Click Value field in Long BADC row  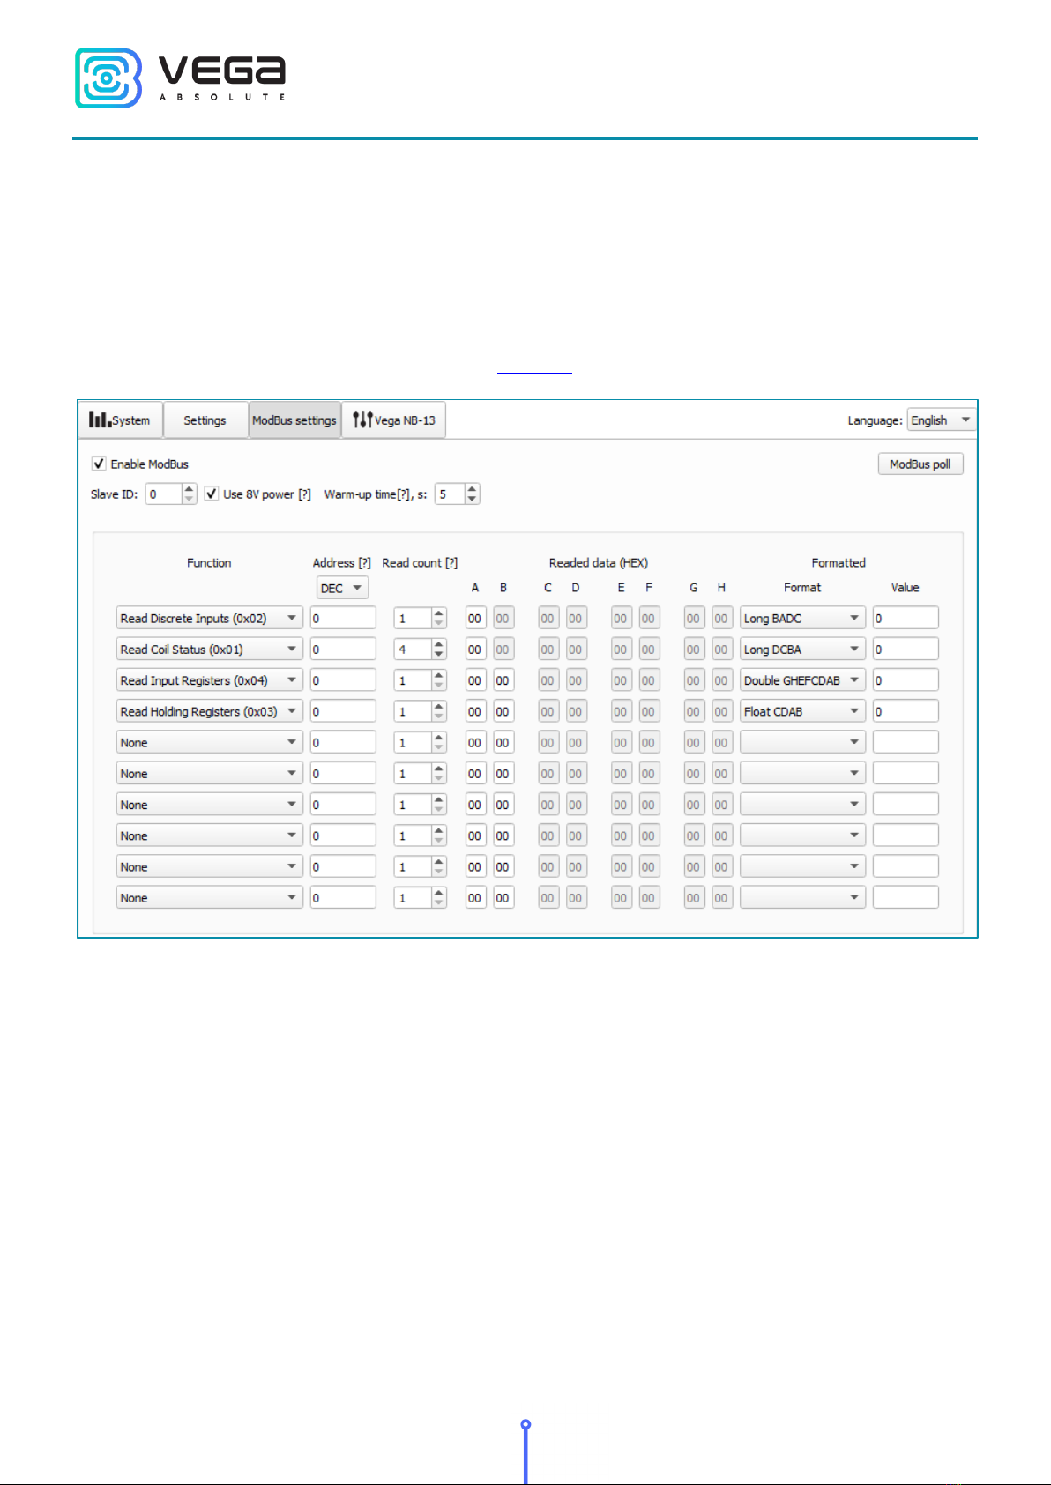point(906,619)
